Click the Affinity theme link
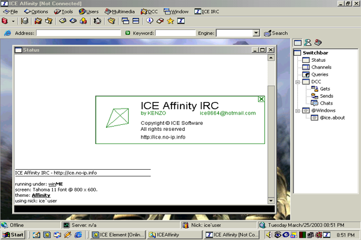The width and height of the screenshot is (361, 240). coord(41,195)
